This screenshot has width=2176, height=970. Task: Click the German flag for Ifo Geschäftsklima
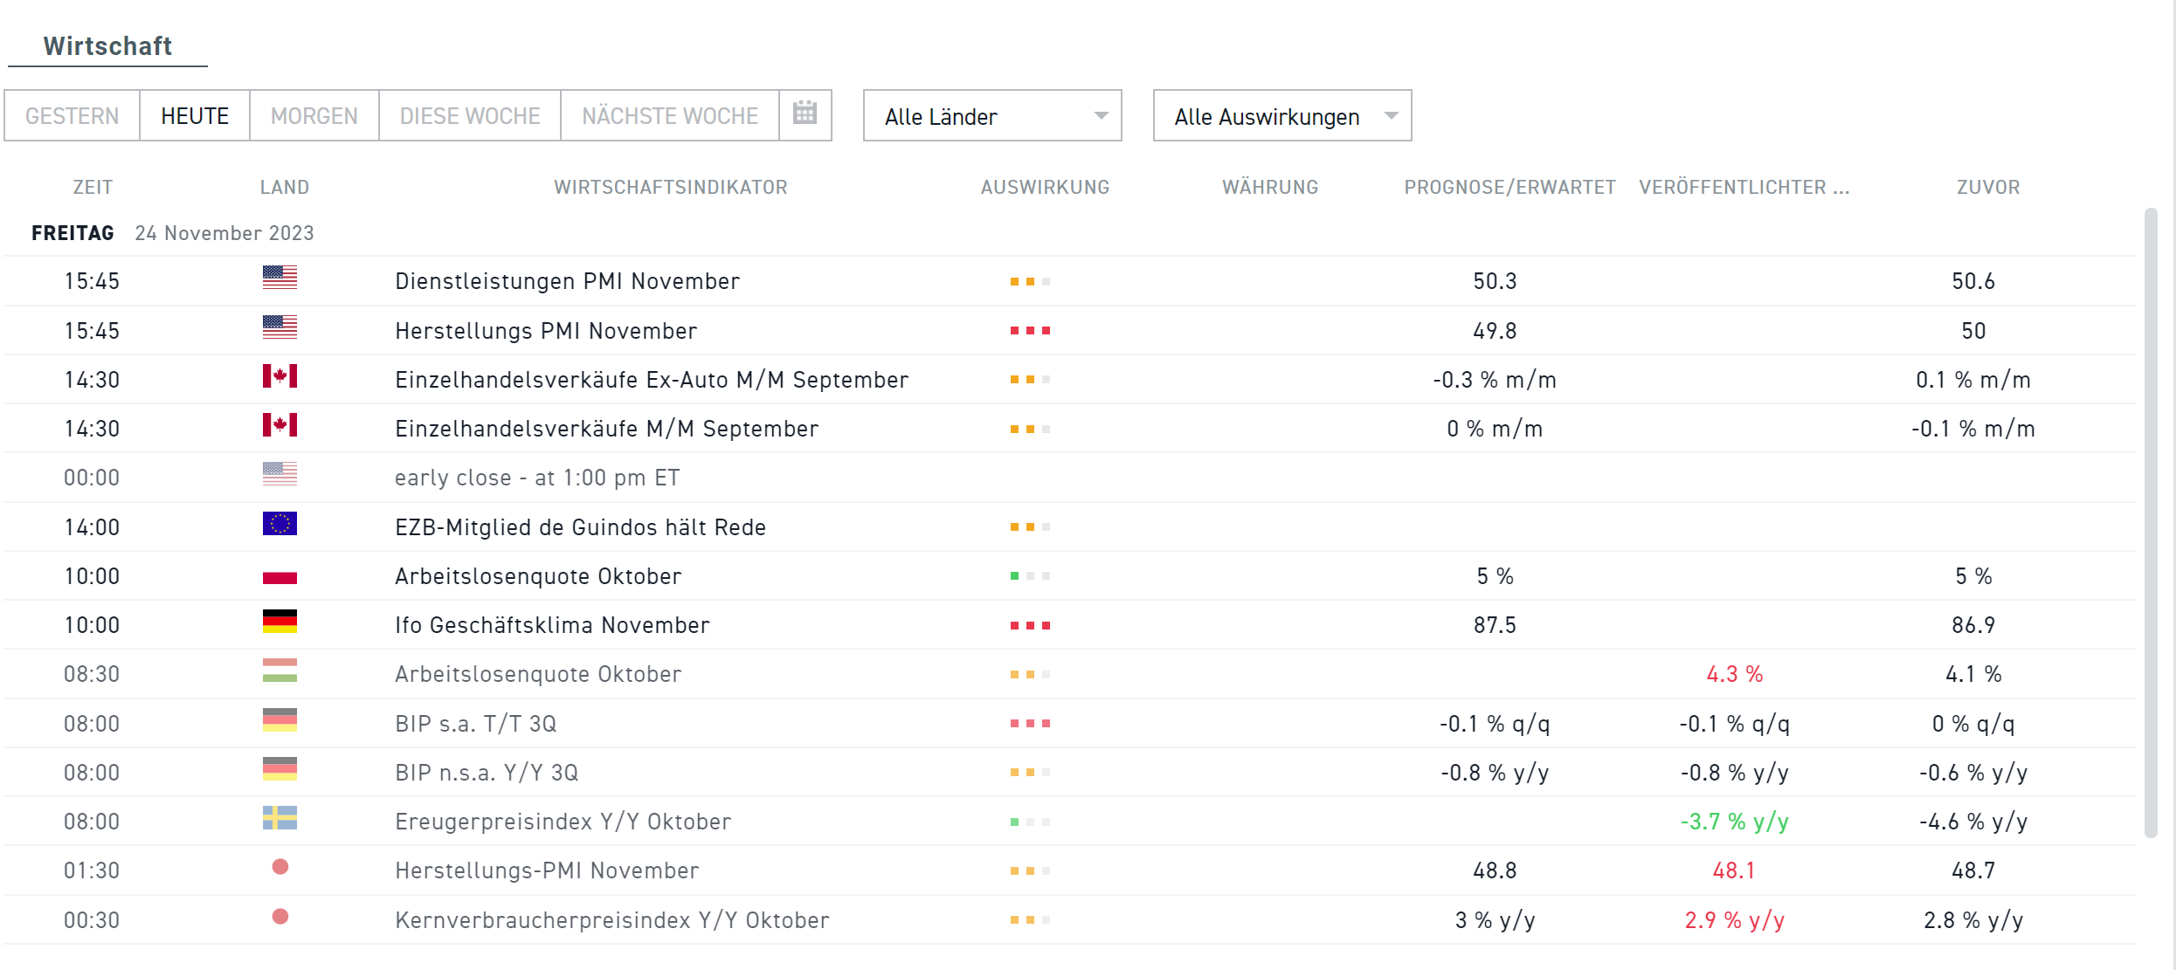(280, 623)
